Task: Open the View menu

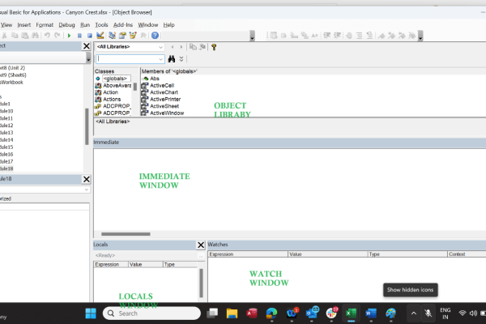Action: coord(6,25)
